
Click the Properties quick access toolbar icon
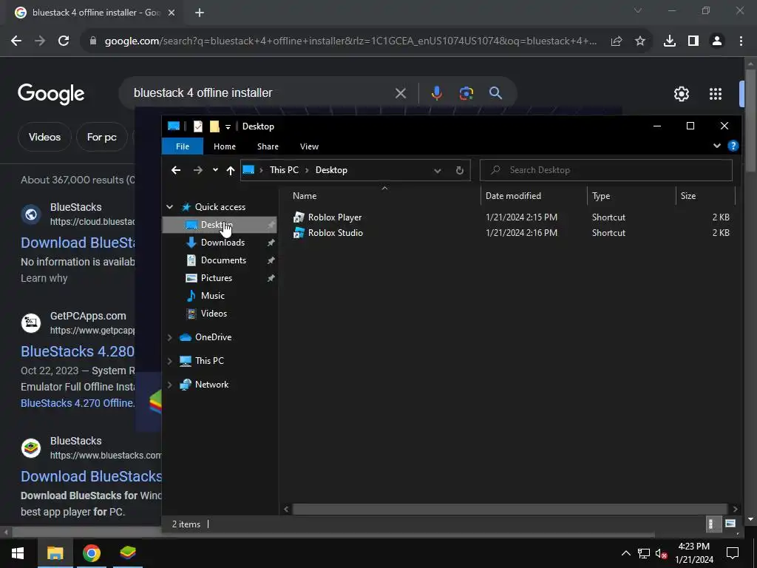click(x=198, y=126)
